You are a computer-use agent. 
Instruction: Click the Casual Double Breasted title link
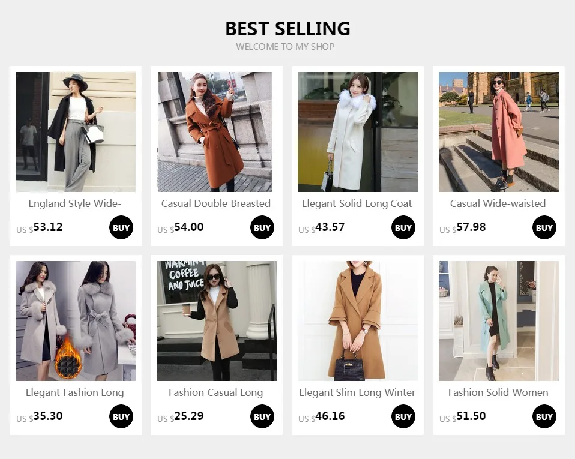216,203
